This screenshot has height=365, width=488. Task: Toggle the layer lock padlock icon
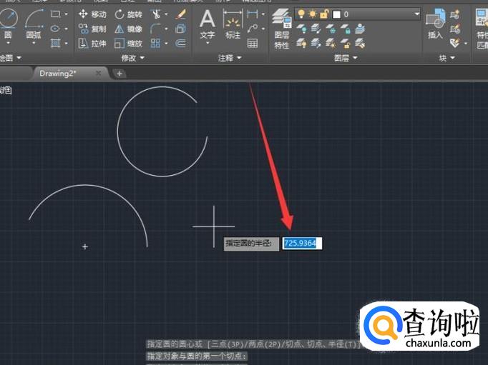click(323, 14)
